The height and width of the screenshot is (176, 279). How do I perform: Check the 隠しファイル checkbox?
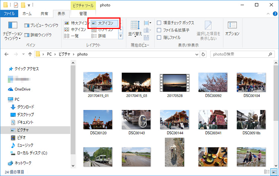point(159,38)
